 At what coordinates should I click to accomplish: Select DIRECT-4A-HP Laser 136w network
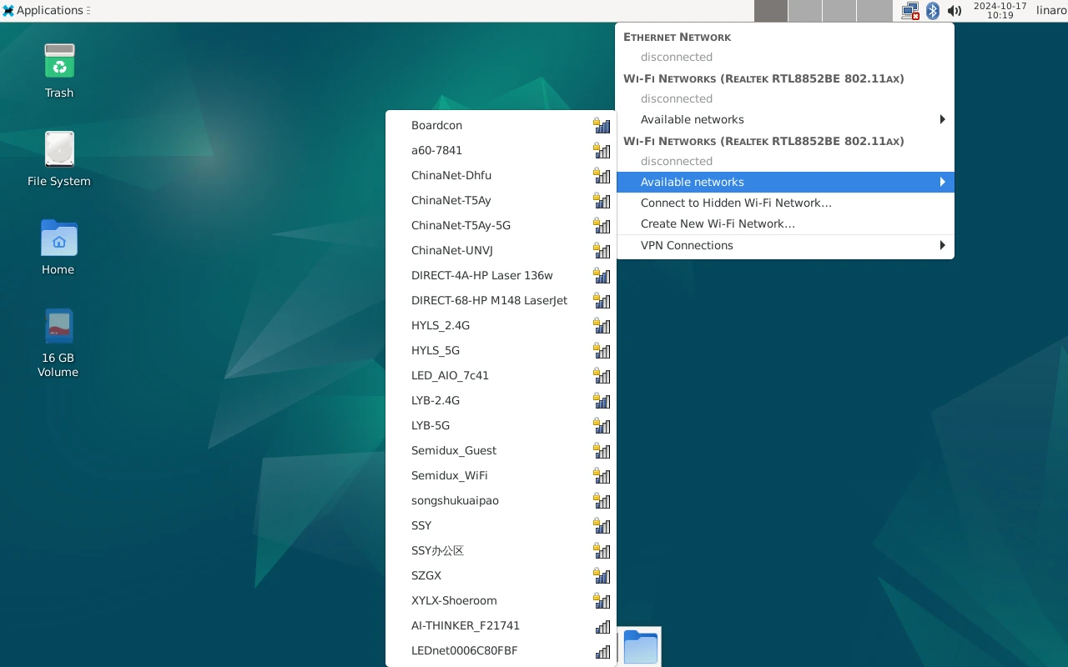tap(501, 275)
